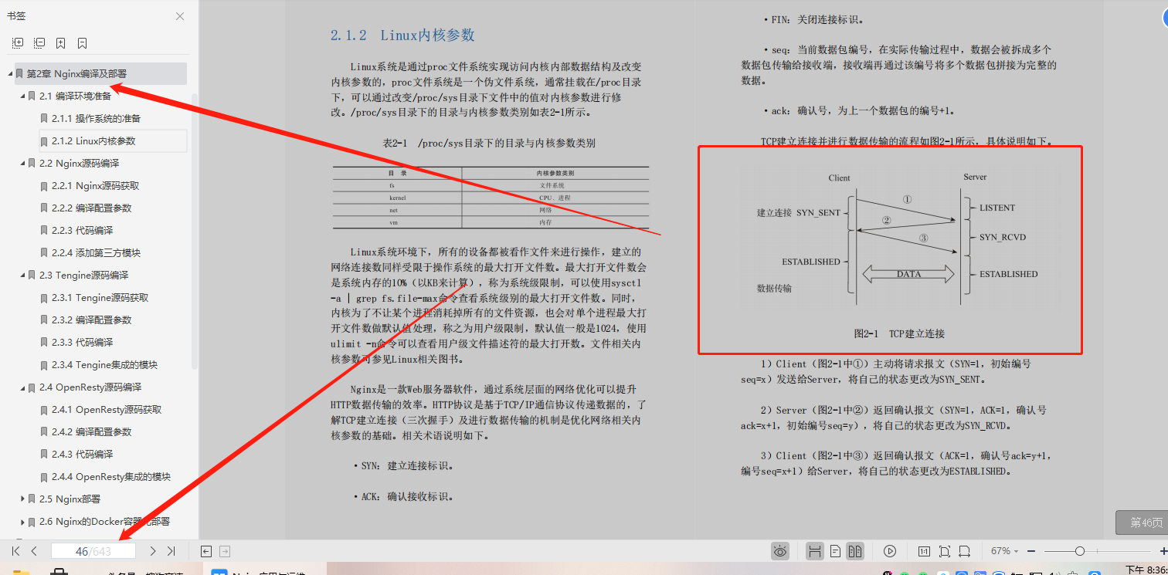Collapse the 2.1 编译环境准备 section
This screenshot has height=575, width=1168.
tap(23, 96)
